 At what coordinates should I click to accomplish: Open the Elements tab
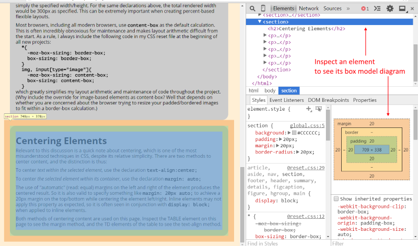click(x=283, y=8)
